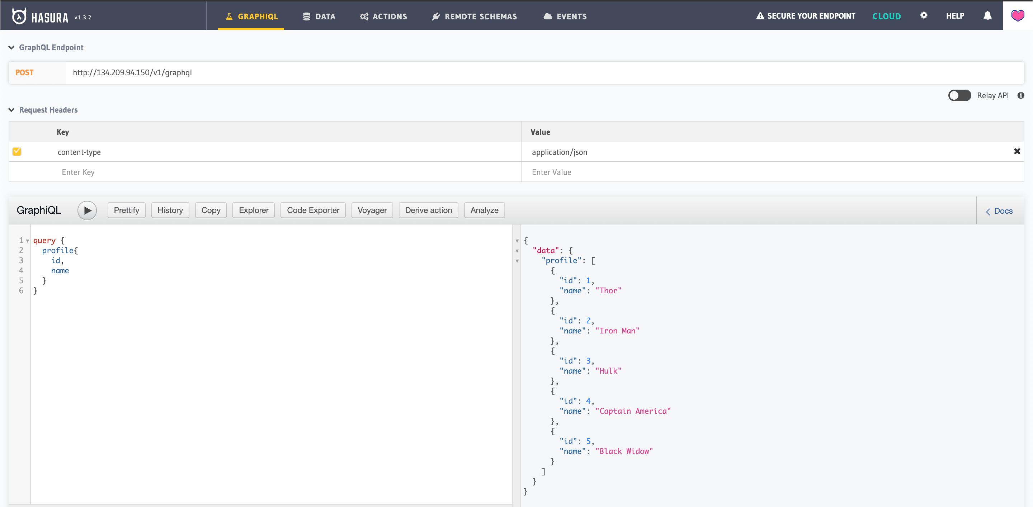Click the Prettify button
The image size is (1033, 507).
tap(126, 210)
